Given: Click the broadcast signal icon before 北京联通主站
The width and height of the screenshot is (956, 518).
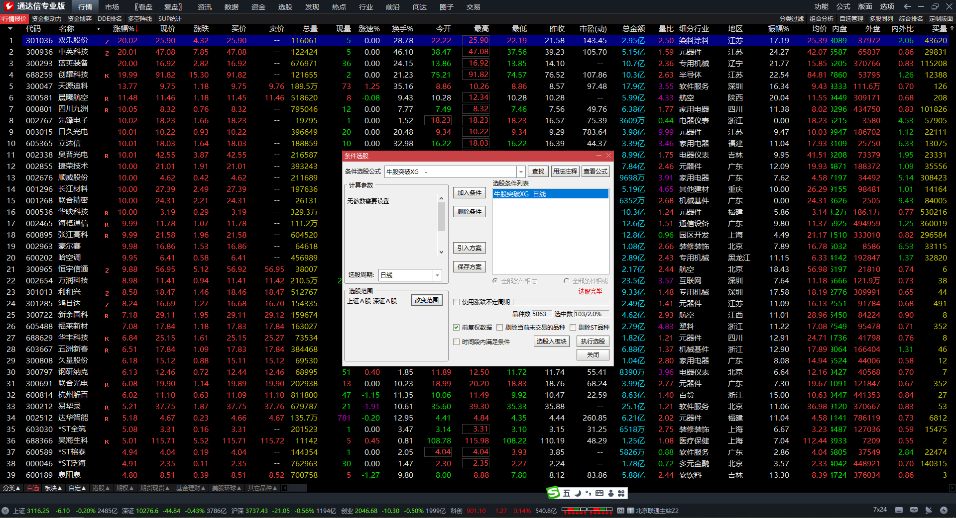Looking at the screenshot, I should [620, 511].
